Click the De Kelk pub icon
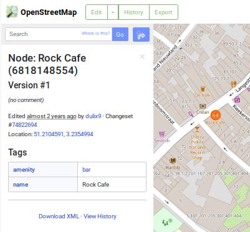 203,89
